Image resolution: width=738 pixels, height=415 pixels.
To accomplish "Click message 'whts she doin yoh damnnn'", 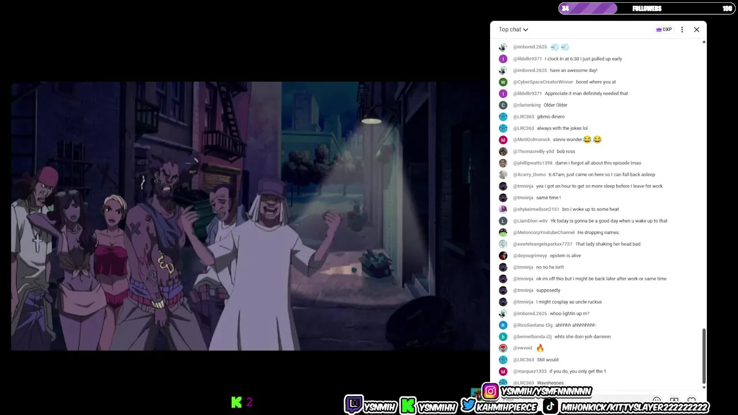I will pos(582,337).
